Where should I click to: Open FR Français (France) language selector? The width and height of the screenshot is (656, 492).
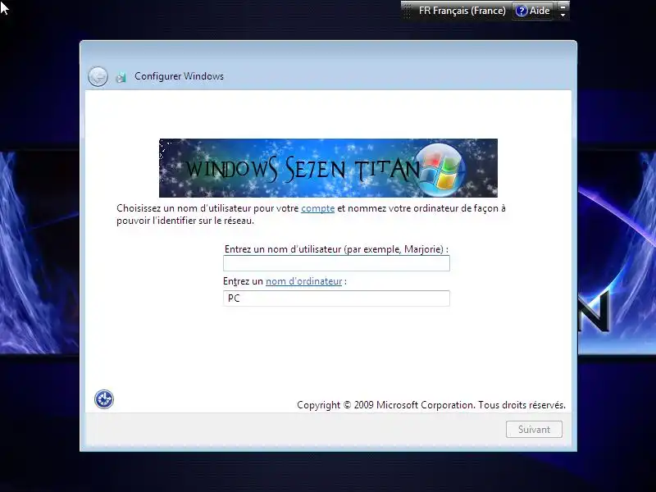(x=462, y=11)
